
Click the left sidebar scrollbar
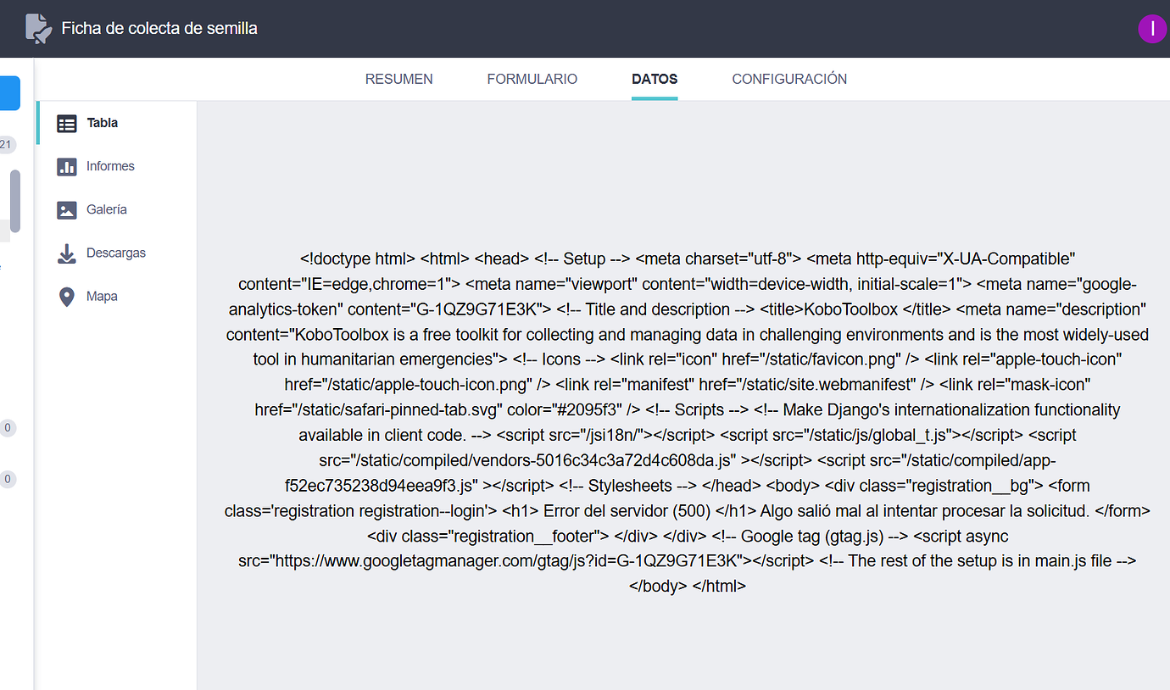click(x=12, y=201)
